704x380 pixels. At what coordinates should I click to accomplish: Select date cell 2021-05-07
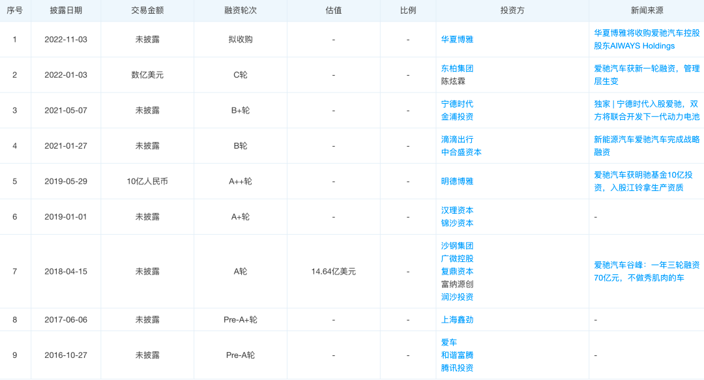tap(66, 111)
